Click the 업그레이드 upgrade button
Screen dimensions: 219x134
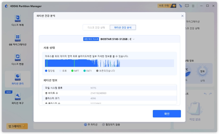[x=17, y=126]
